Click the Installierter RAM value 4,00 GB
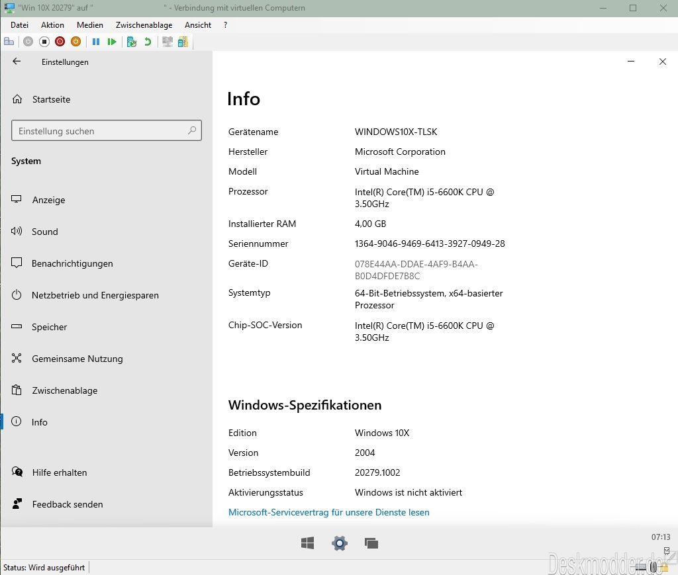 (370, 224)
